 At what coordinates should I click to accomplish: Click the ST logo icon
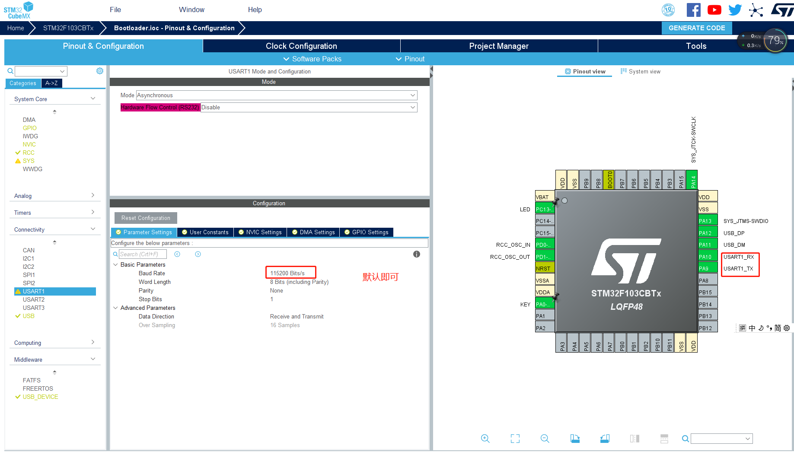(782, 10)
